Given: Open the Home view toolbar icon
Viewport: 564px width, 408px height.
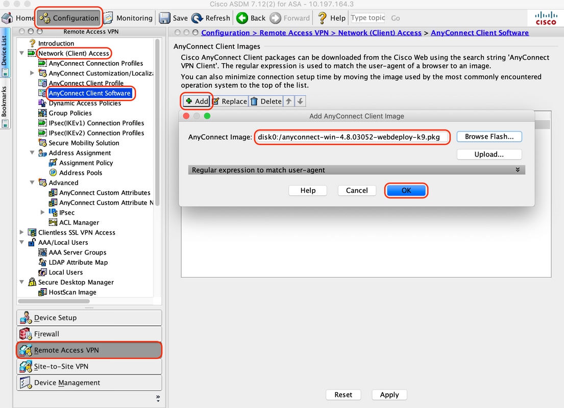Looking at the screenshot, I should 7,18.
